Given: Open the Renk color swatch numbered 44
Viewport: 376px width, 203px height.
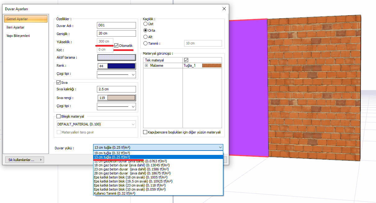Looking at the screenshot, I should pos(116,66).
